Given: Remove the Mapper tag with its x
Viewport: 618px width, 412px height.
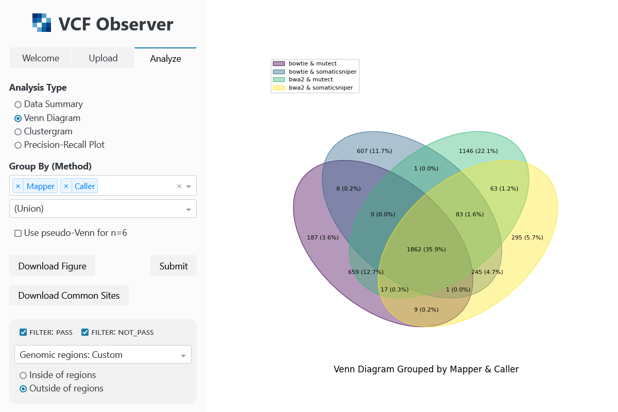Looking at the screenshot, I should pos(18,186).
